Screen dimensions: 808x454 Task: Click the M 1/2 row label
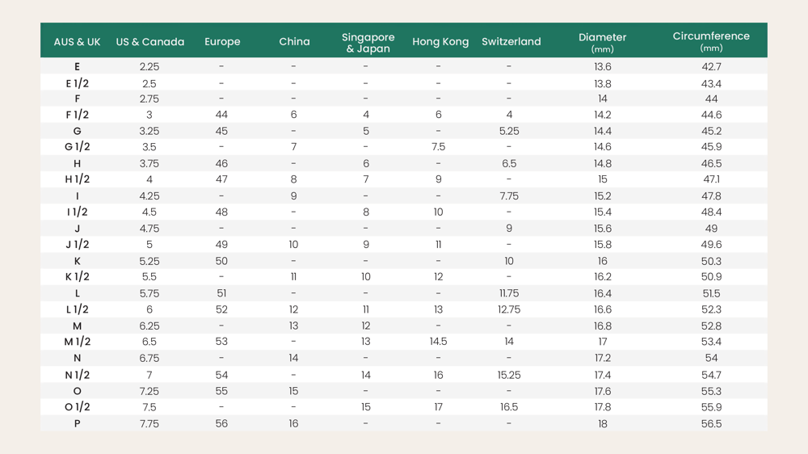[x=78, y=342]
